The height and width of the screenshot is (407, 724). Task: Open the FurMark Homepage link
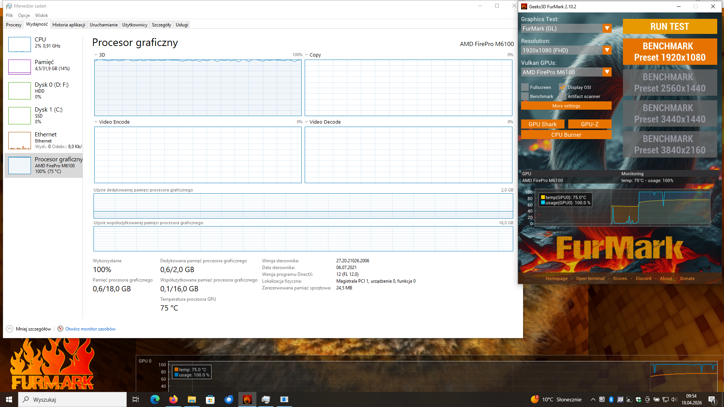pos(557,278)
